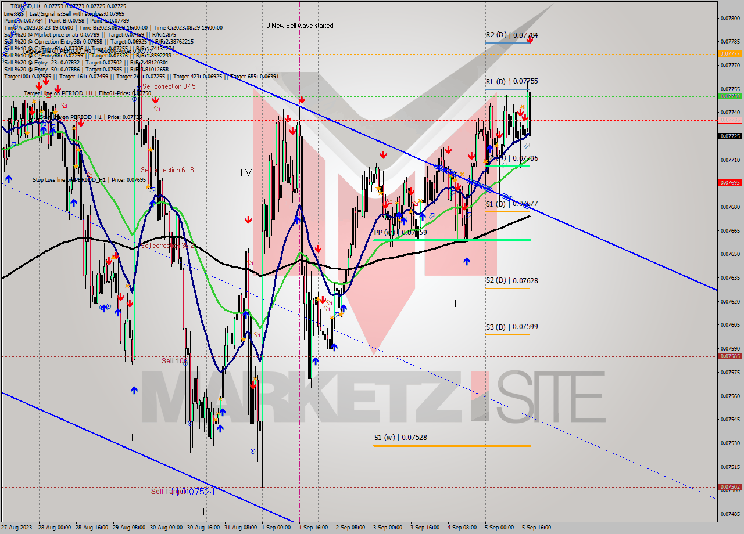Screen dimensions: 744x534
Task: Click the thick orange S1 (w) support line
Action: tap(452, 445)
